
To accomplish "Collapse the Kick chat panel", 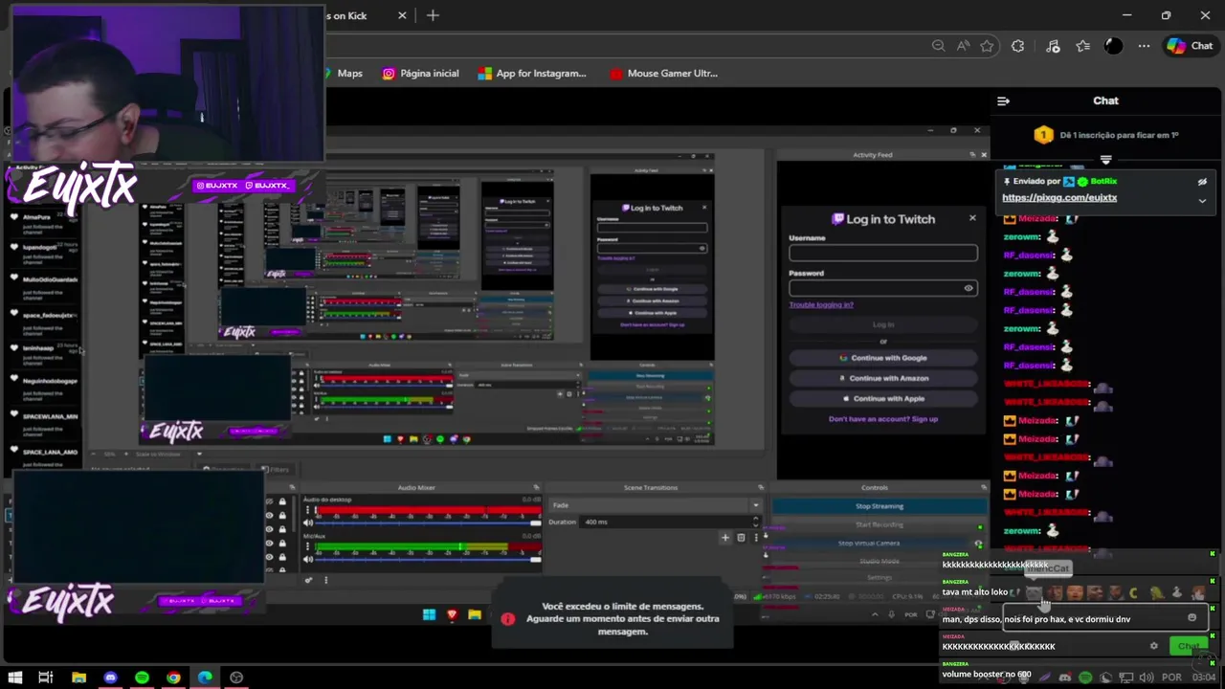I will point(1003,100).
